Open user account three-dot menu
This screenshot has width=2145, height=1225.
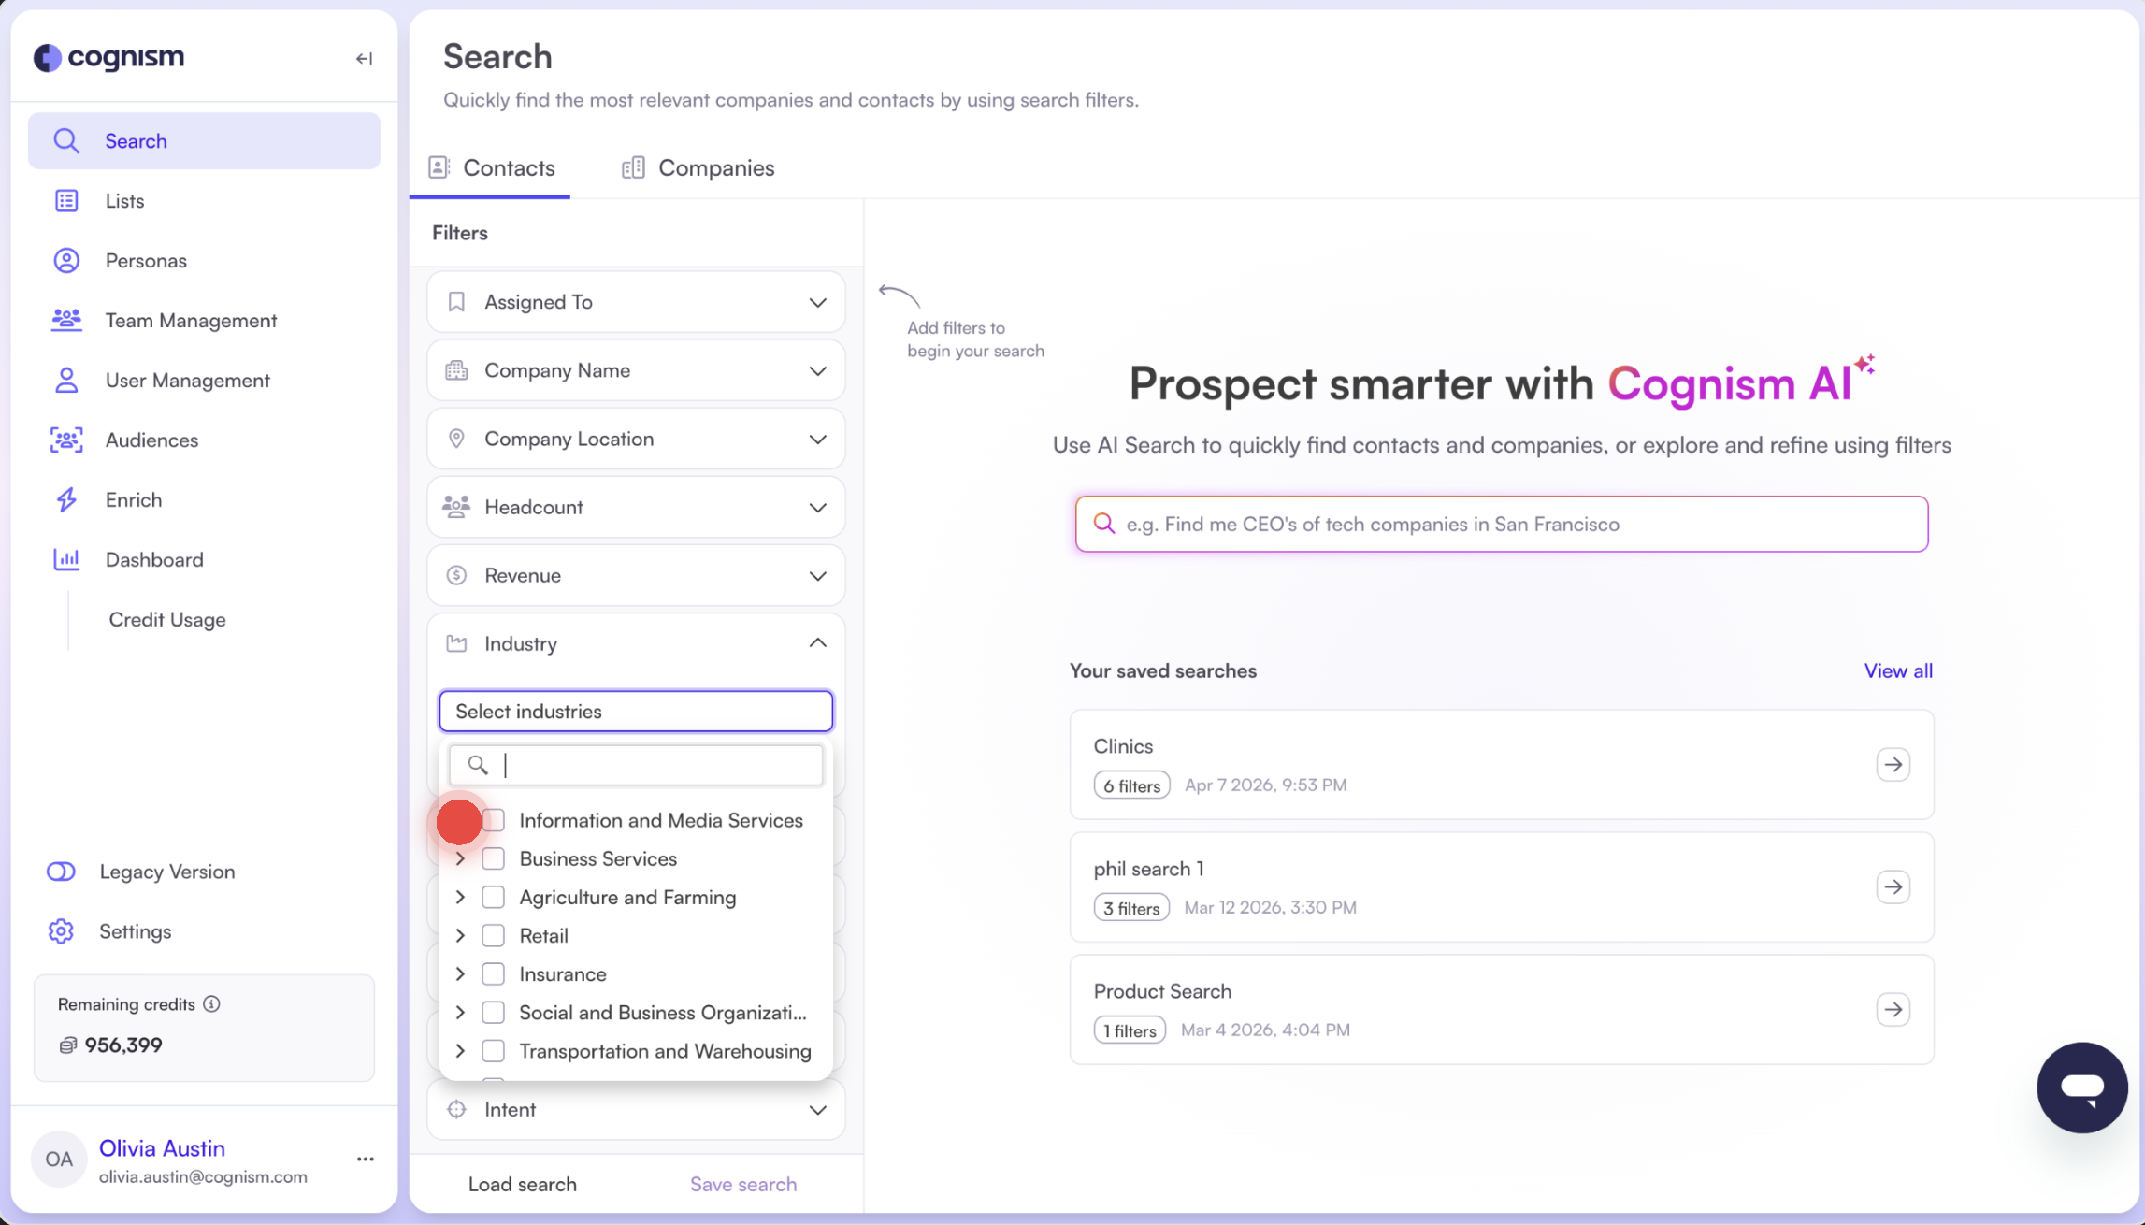pos(365,1160)
